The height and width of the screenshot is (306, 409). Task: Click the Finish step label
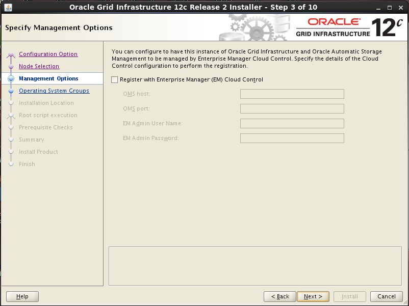27,164
